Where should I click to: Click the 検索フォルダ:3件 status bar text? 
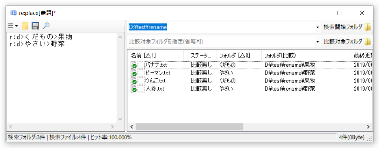(27, 138)
